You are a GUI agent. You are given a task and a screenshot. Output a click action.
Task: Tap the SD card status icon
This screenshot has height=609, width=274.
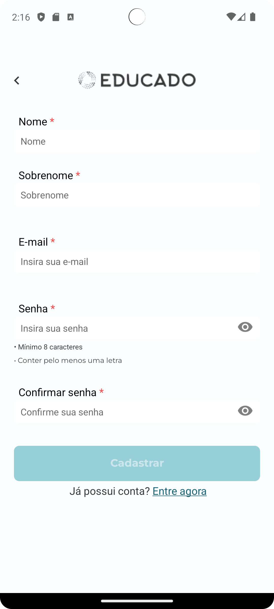[56, 17]
